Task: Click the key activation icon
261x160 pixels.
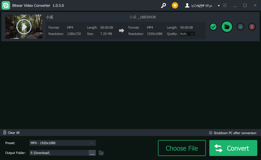Action: pyautogui.click(x=164, y=5)
